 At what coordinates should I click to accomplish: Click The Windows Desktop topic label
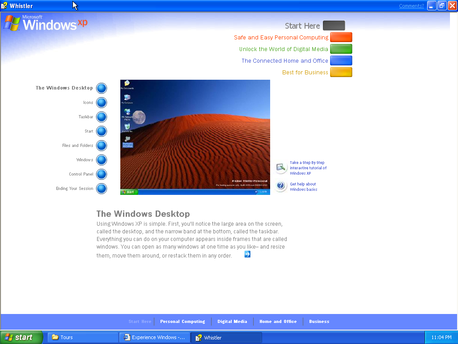(64, 88)
